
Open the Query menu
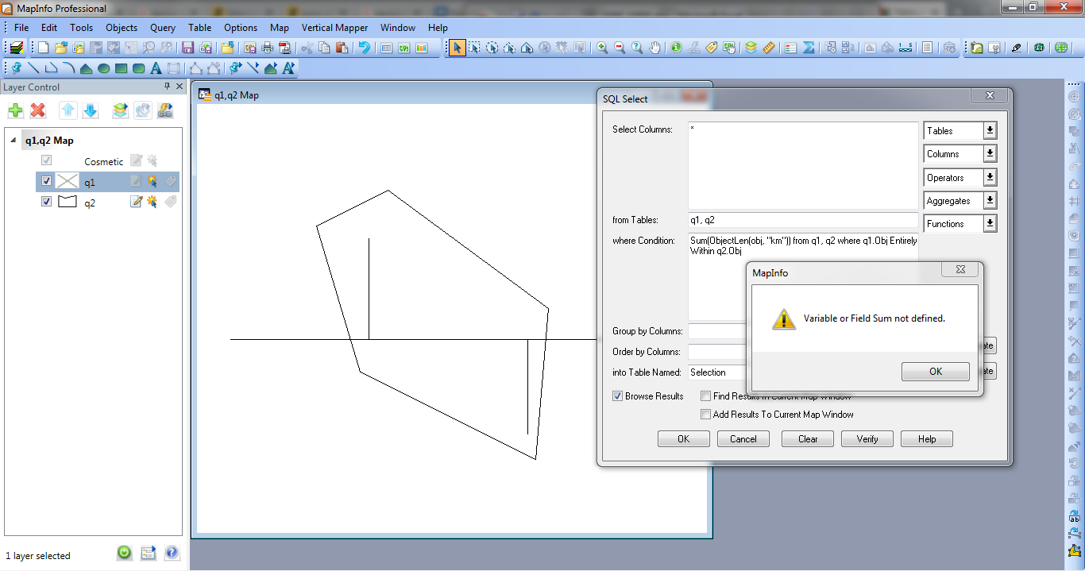tap(162, 27)
